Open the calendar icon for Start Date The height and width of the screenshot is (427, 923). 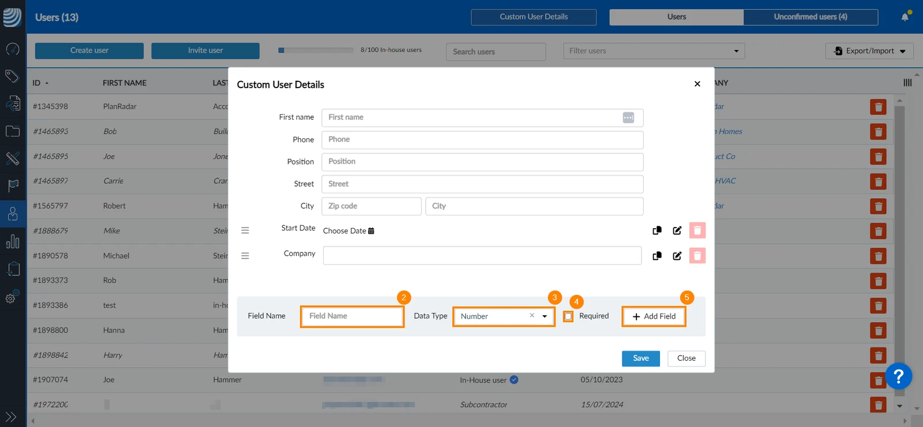coord(371,231)
